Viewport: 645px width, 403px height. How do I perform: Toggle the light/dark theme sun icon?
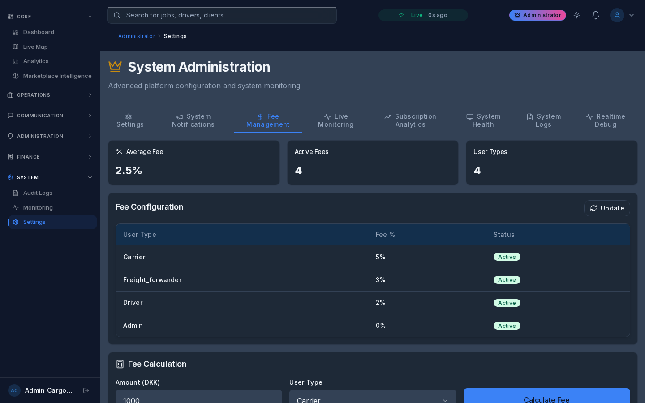577,15
